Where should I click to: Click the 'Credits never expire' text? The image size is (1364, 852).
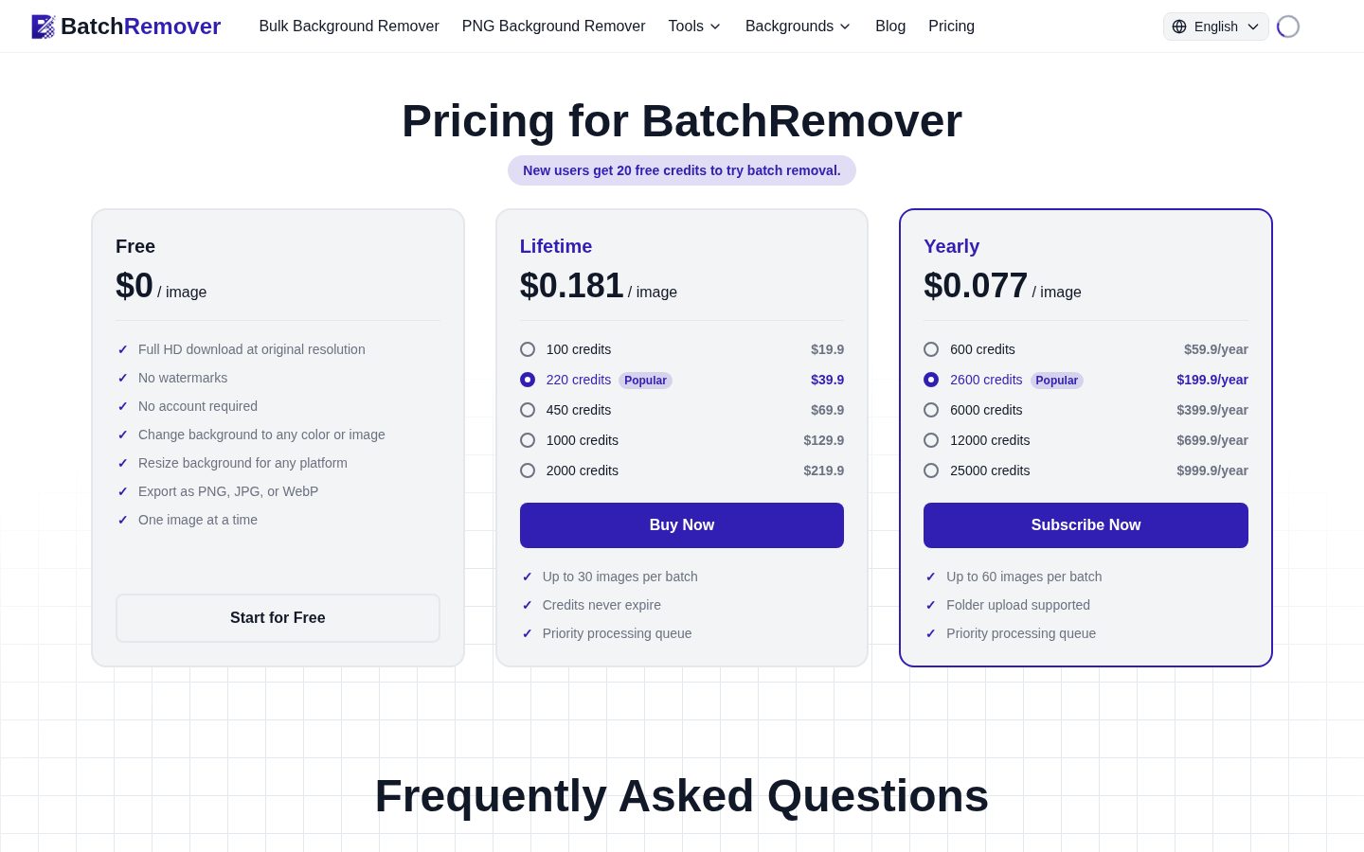(x=601, y=605)
